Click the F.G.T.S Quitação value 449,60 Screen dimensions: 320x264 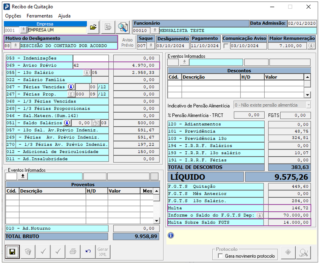pyautogui.click(x=290, y=186)
